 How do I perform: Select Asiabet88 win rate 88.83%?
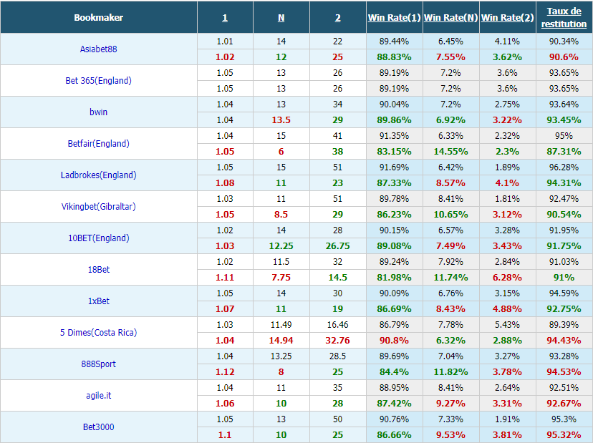[394, 57]
